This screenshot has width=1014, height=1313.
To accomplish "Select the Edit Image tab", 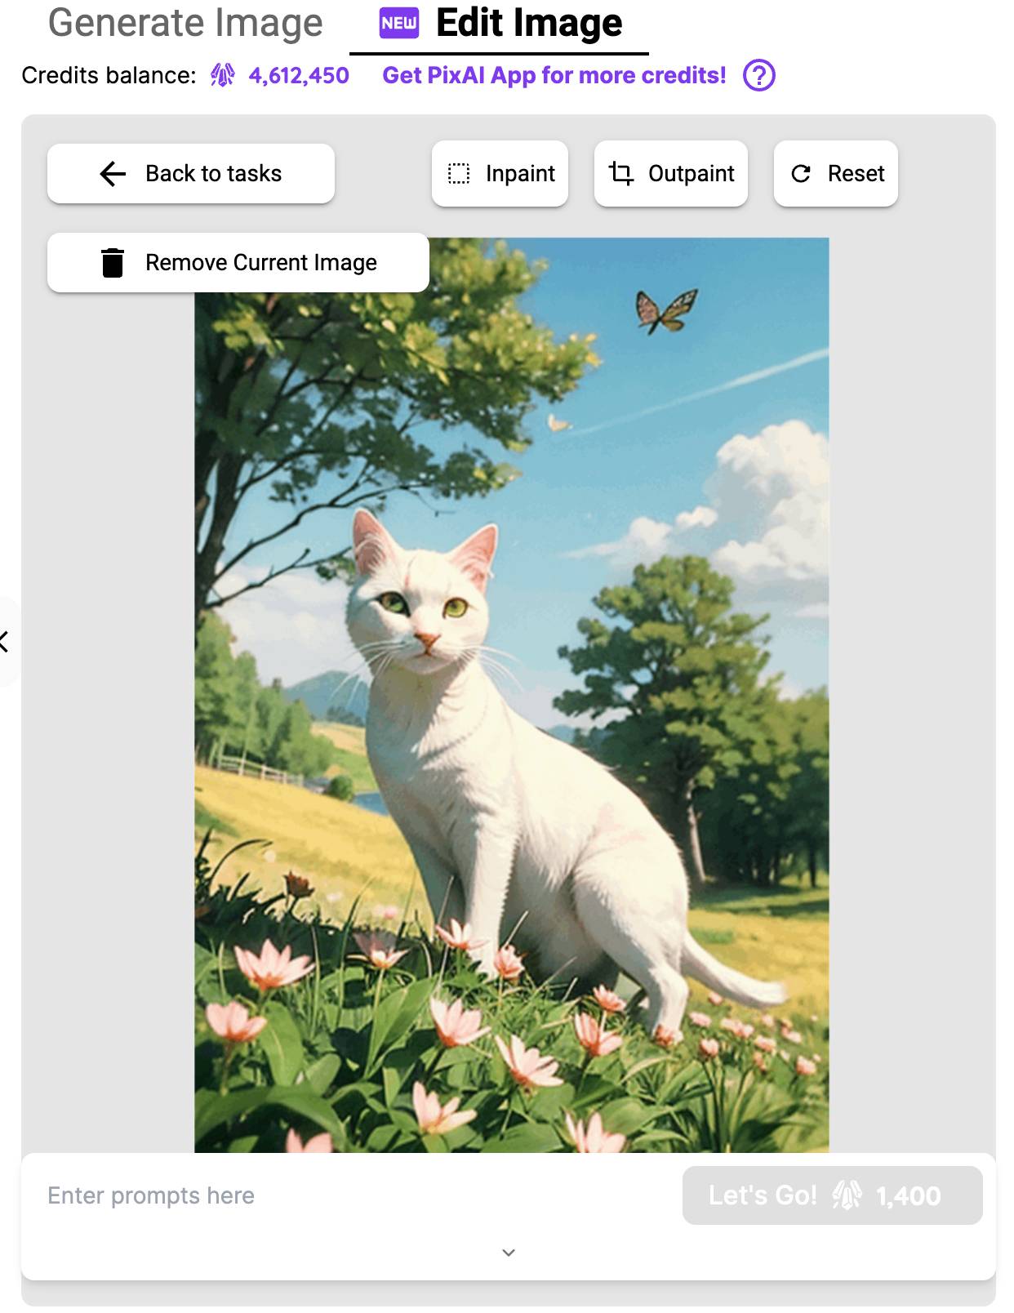I will pos(528,24).
